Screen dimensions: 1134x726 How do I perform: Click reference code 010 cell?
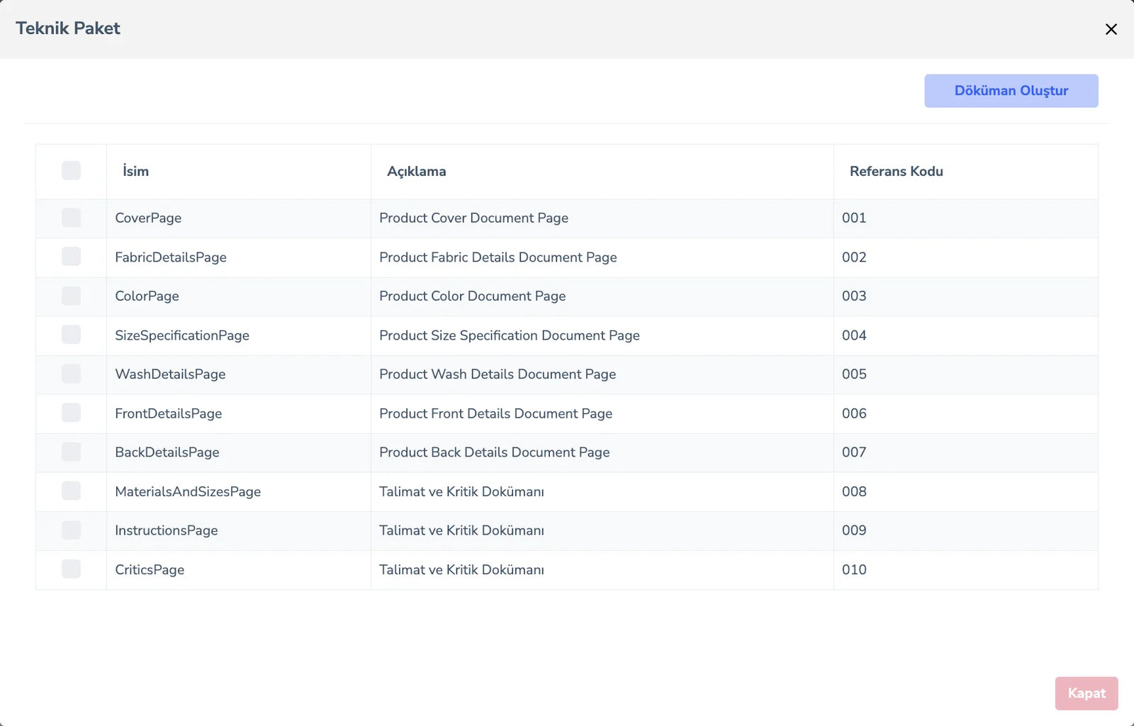tap(965, 570)
